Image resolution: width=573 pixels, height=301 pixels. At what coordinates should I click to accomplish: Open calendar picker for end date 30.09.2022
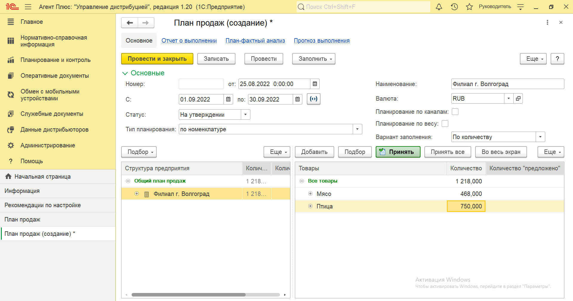(x=298, y=99)
